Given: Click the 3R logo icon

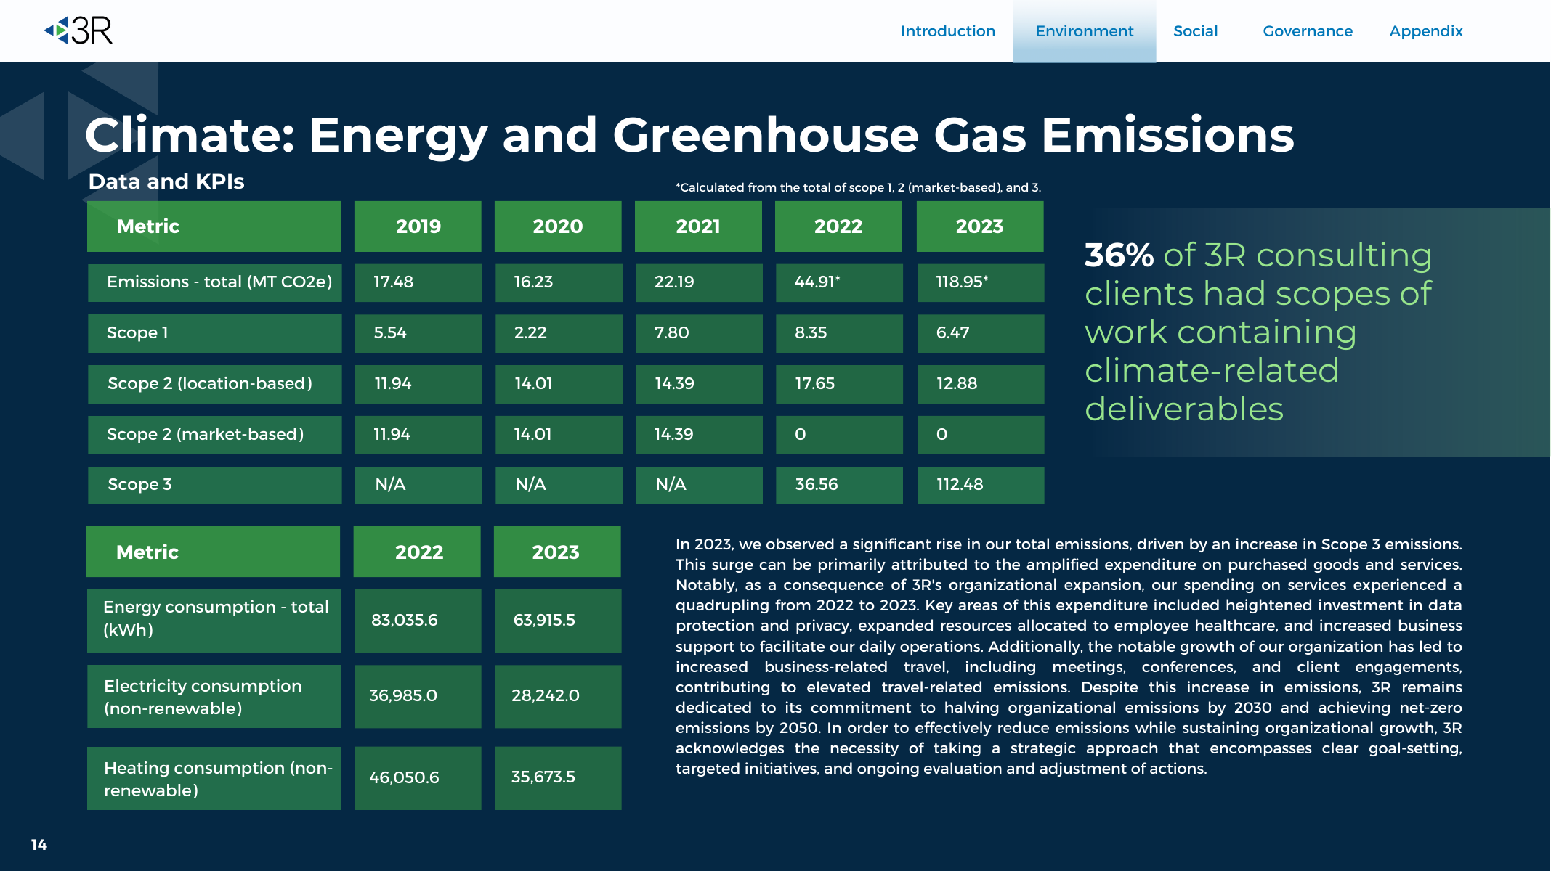Looking at the screenshot, I should [x=78, y=30].
